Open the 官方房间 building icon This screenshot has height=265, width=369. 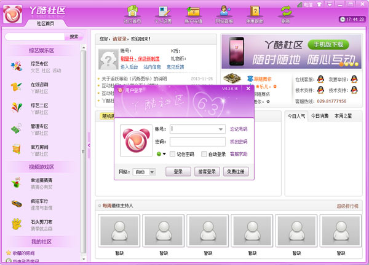coord(16,150)
